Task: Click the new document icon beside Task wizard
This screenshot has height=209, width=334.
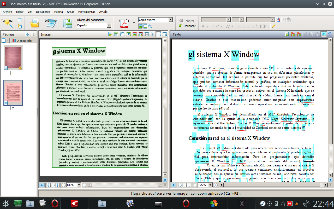Action: pos(20,20)
